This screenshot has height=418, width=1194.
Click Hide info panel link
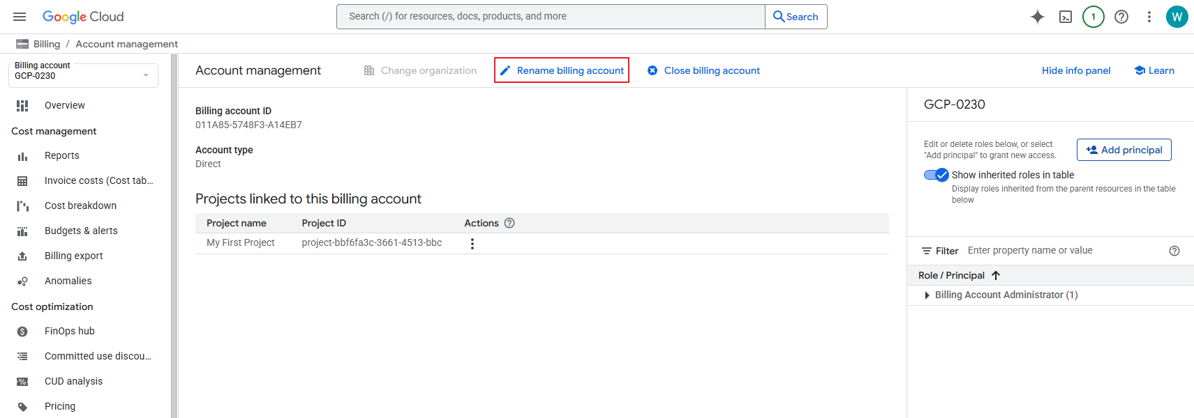coord(1075,70)
